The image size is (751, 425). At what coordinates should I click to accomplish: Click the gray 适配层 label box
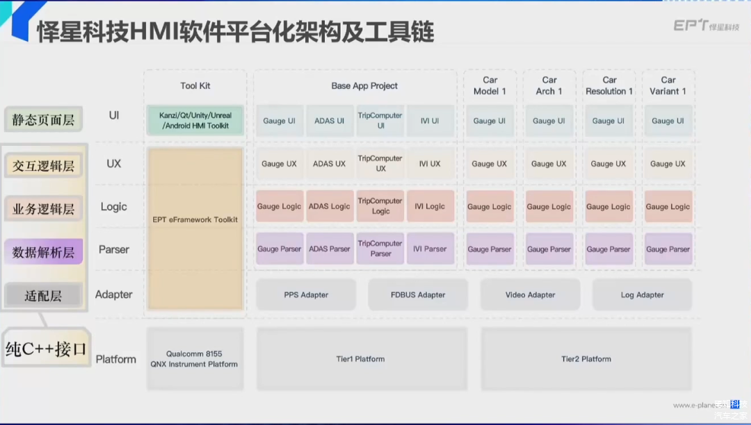tap(43, 296)
